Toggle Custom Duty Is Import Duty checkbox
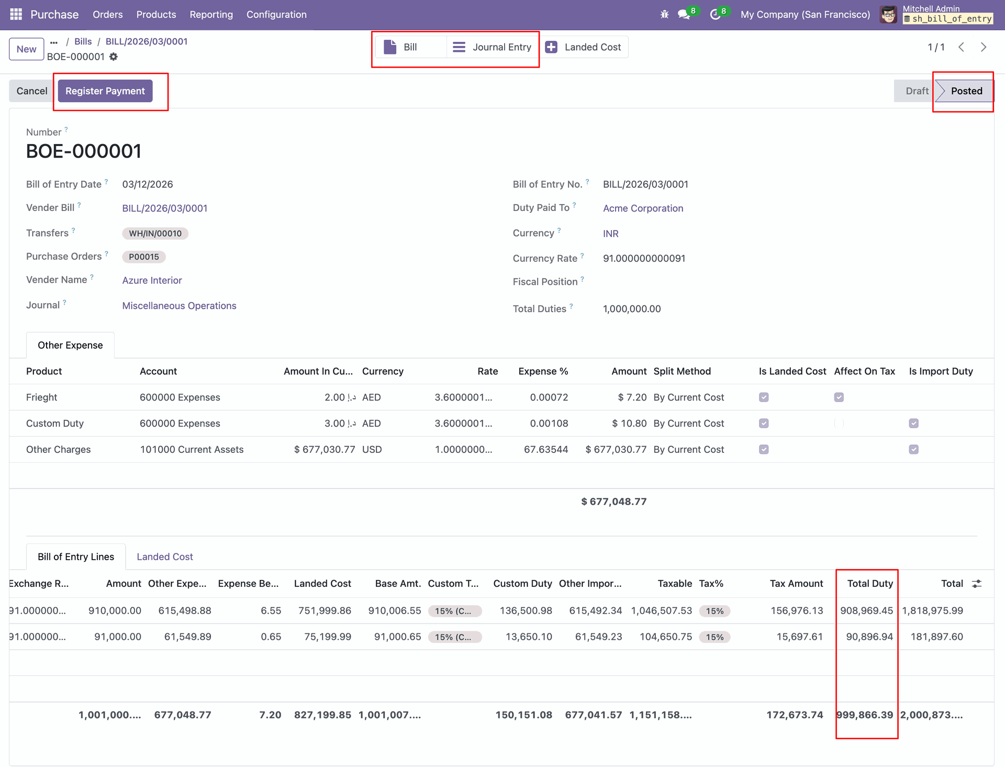The width and height of the screenshot is (1005, 767). [913, 424]
